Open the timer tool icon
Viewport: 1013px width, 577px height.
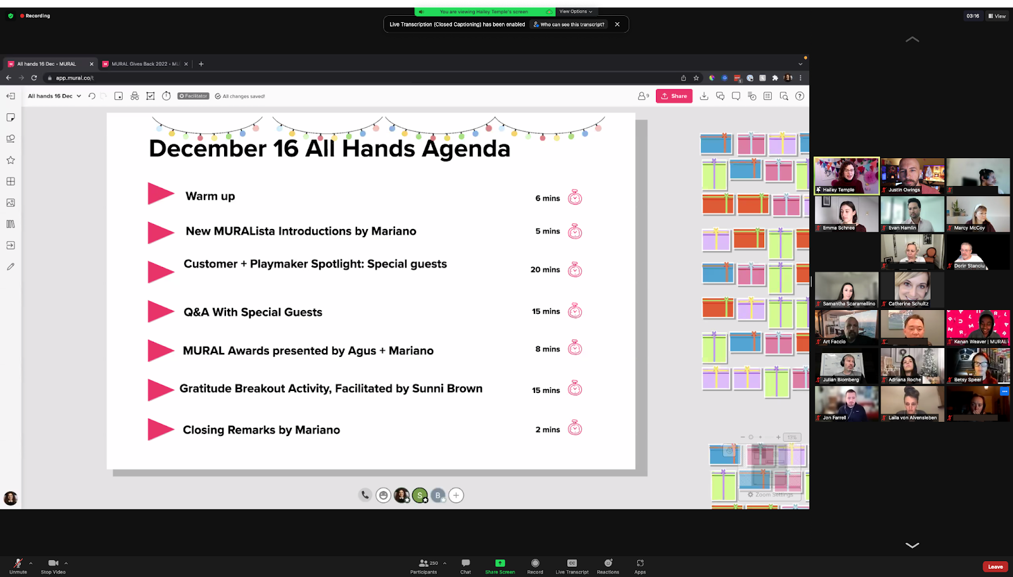point(167,96)
